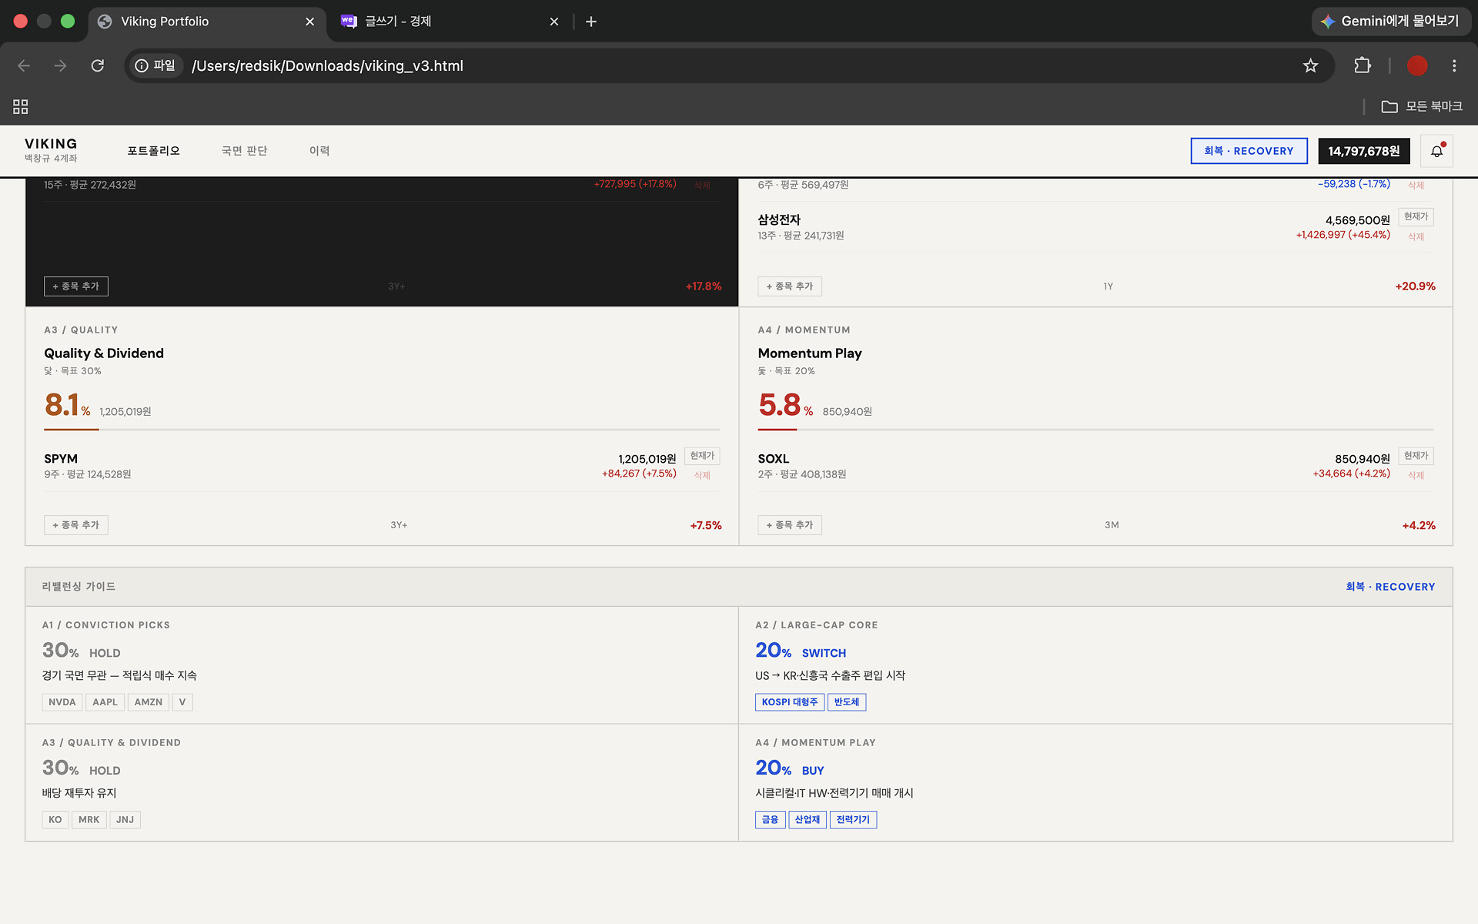
Task: Update current price for 삼성전자
Action: [1416, 217]
